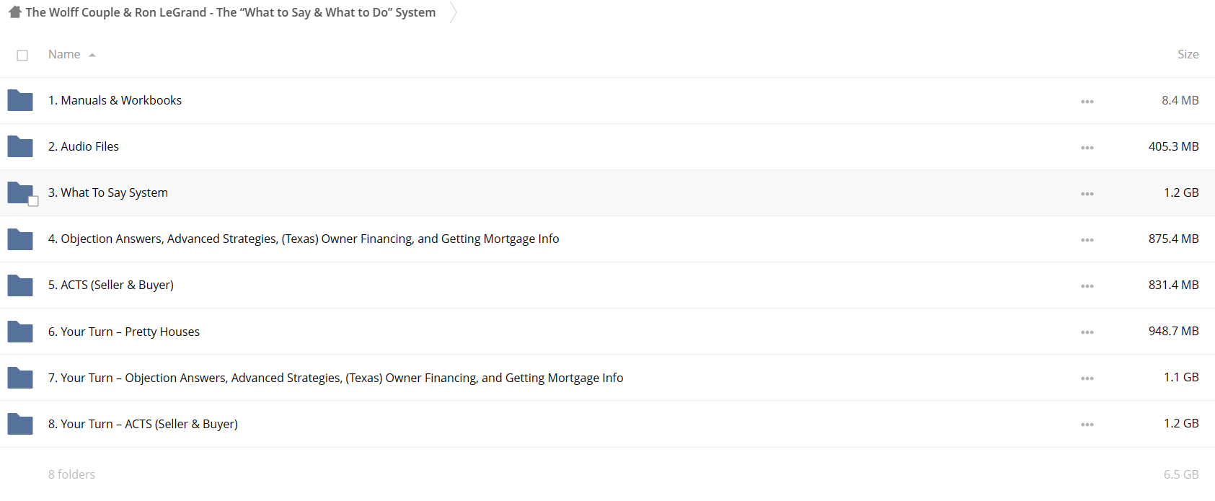This screenshot has width=1215, height=501.
Task: Click folder icon for 5. ACTS (Seller & Buyer)
Action: [20, 285]
